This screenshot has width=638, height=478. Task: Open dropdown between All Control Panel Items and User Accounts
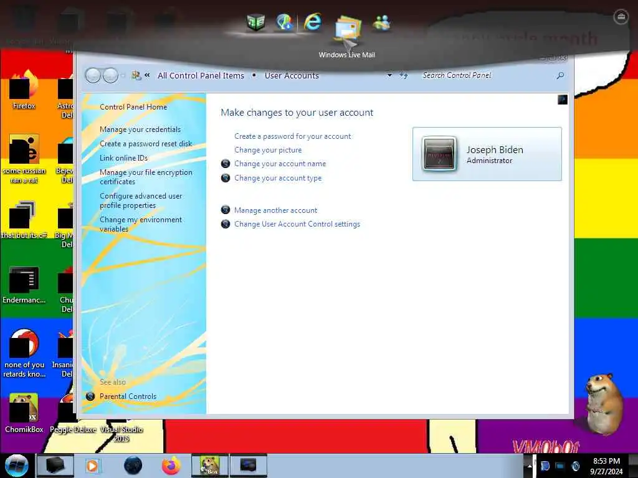click(x=254, y=75)
